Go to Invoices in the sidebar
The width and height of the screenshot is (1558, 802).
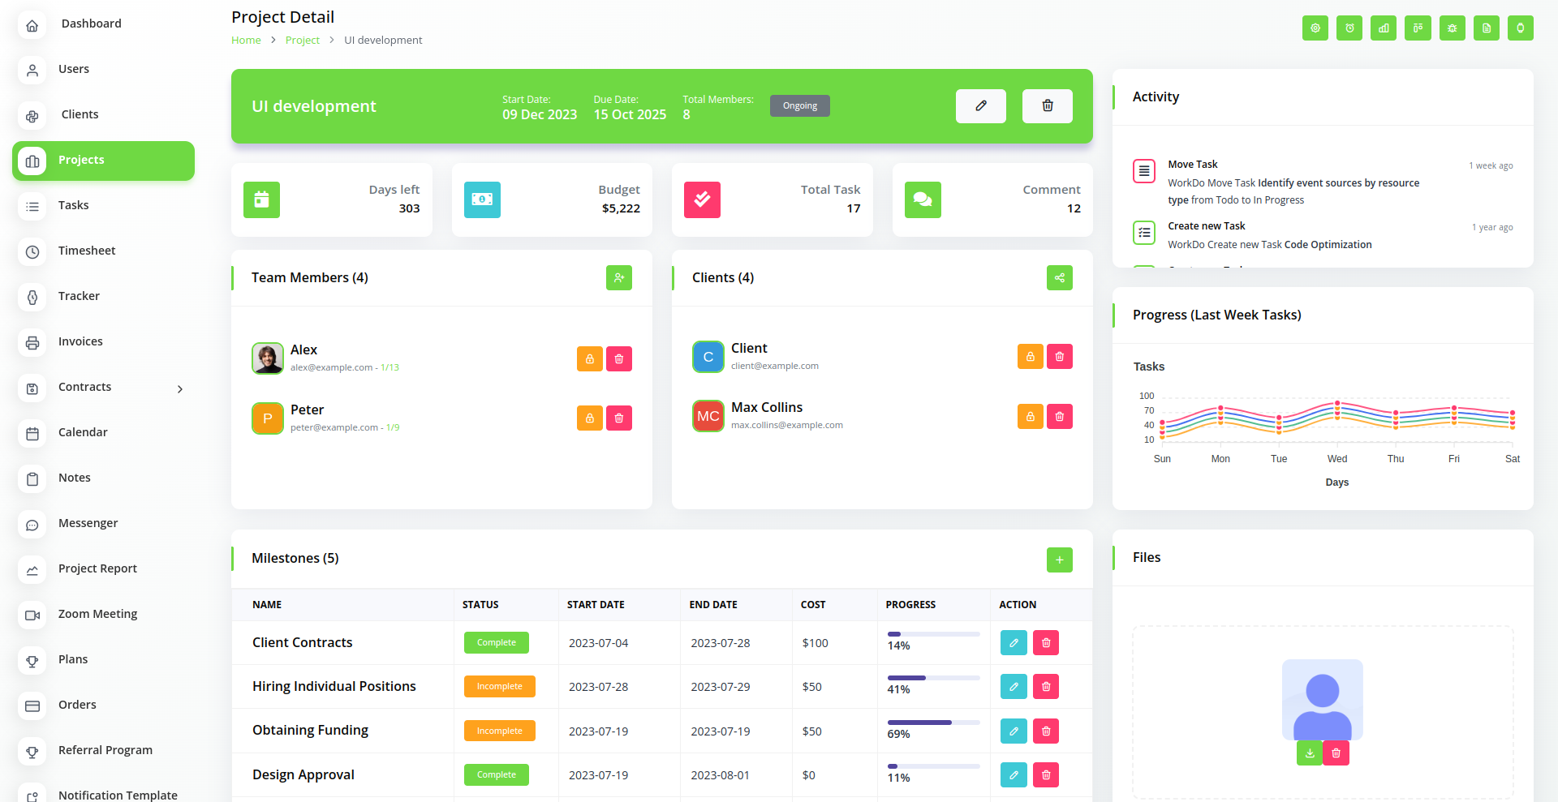click(x=80, y=341)
